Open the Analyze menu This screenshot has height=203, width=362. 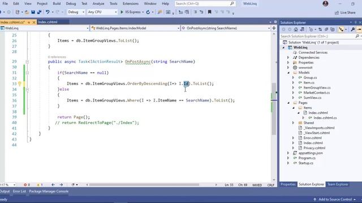tap(98, 4)
